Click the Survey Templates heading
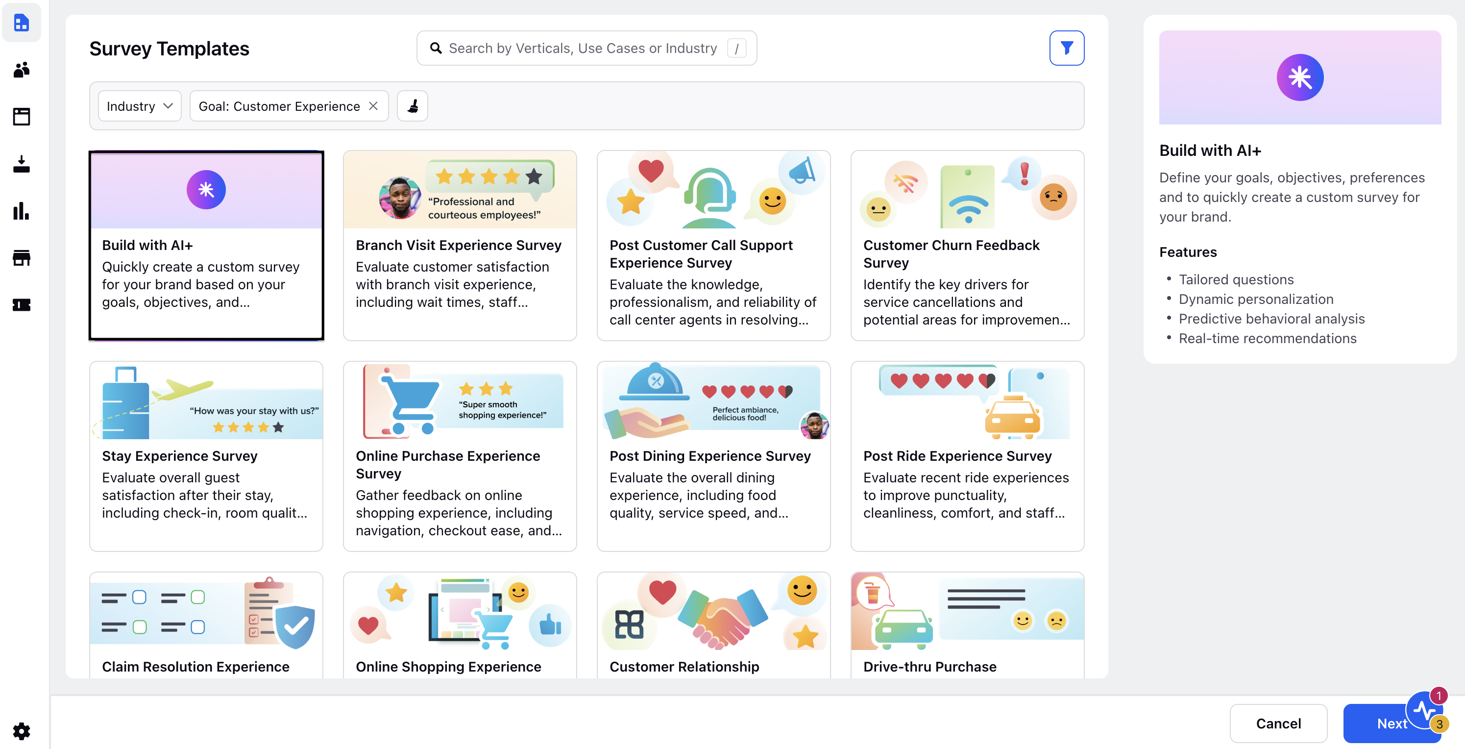1465x749 pixels. [169, 49]
